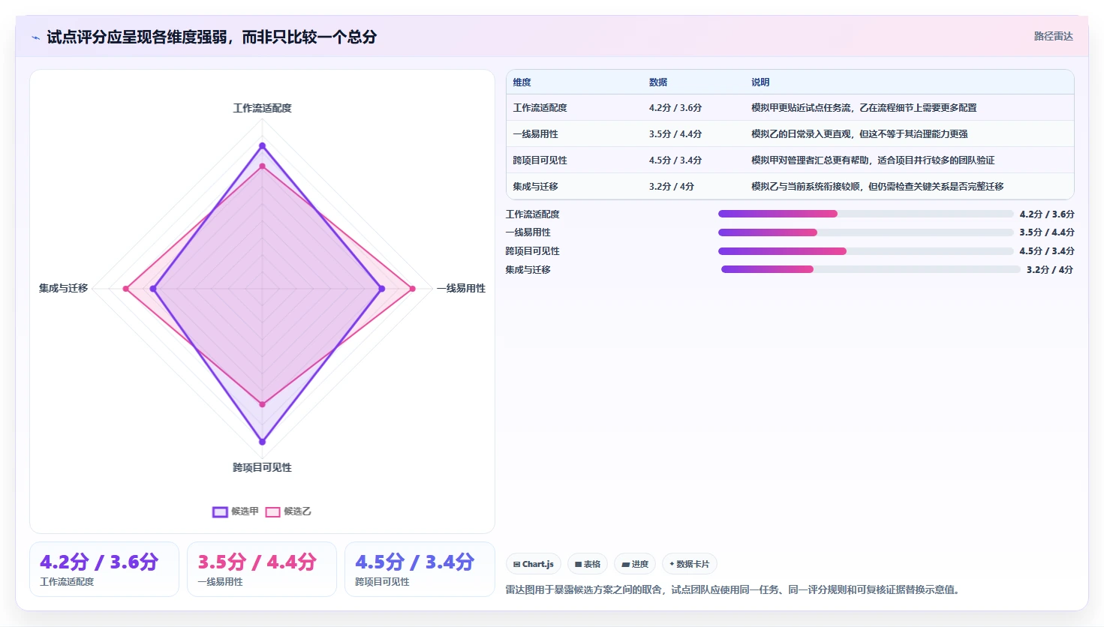The height and width of the screenshot is (627, 1104).
Task: Click the description starting 模拟乙的日常录入更直观
Action: pyautogui.click(x=859, y=134)
